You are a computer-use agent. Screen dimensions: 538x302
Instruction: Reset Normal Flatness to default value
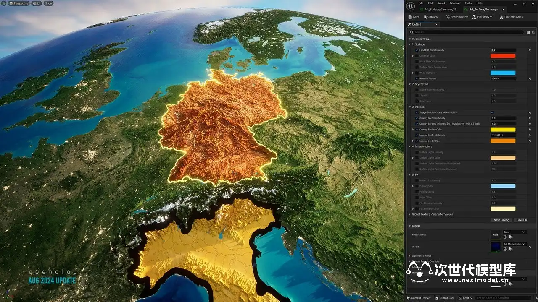point(530,78)
